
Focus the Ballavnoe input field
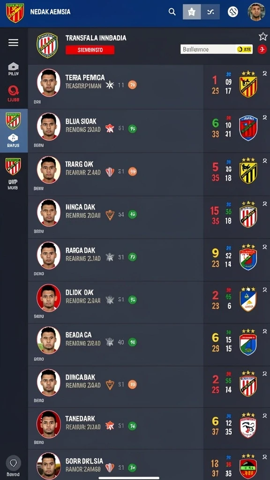[x=217, y=49]
